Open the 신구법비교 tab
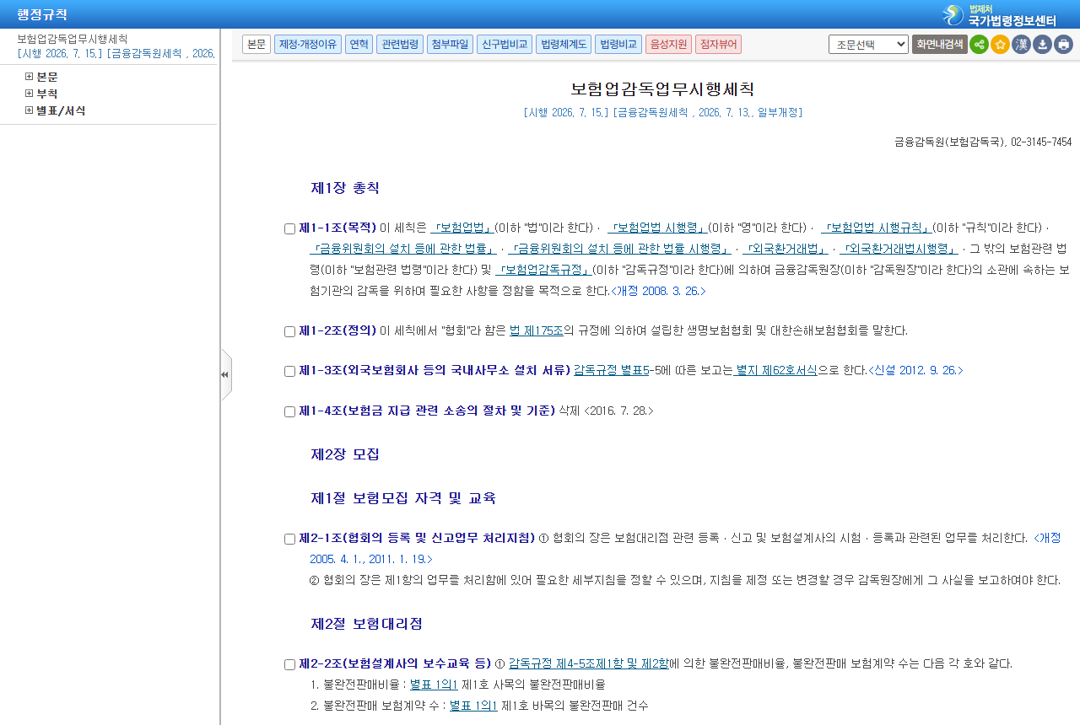Viewport: 1080px width, 725px height. pyautogui.click(x=505, y=45)
